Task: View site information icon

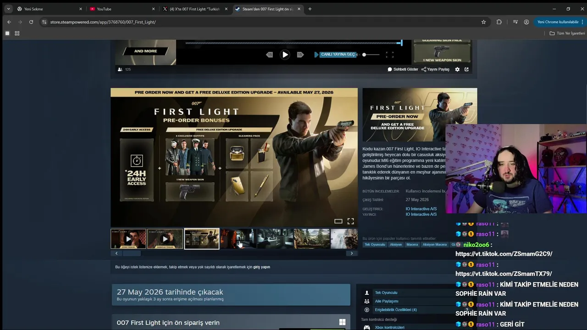Action: (44, 22)
